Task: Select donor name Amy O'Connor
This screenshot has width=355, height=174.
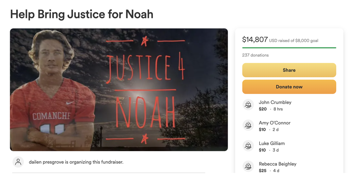Action: click(x=275, y=123)
